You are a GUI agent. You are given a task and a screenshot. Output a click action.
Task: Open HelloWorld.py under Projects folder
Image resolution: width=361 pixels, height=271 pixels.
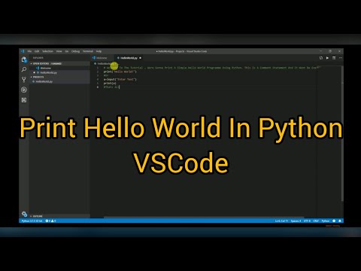[x=60, y=81]
